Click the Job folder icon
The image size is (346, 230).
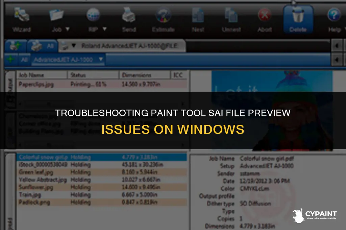[x=56, y=15]
